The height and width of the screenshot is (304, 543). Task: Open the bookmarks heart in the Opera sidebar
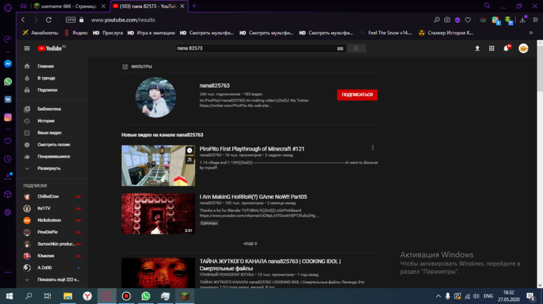[8, 141]
